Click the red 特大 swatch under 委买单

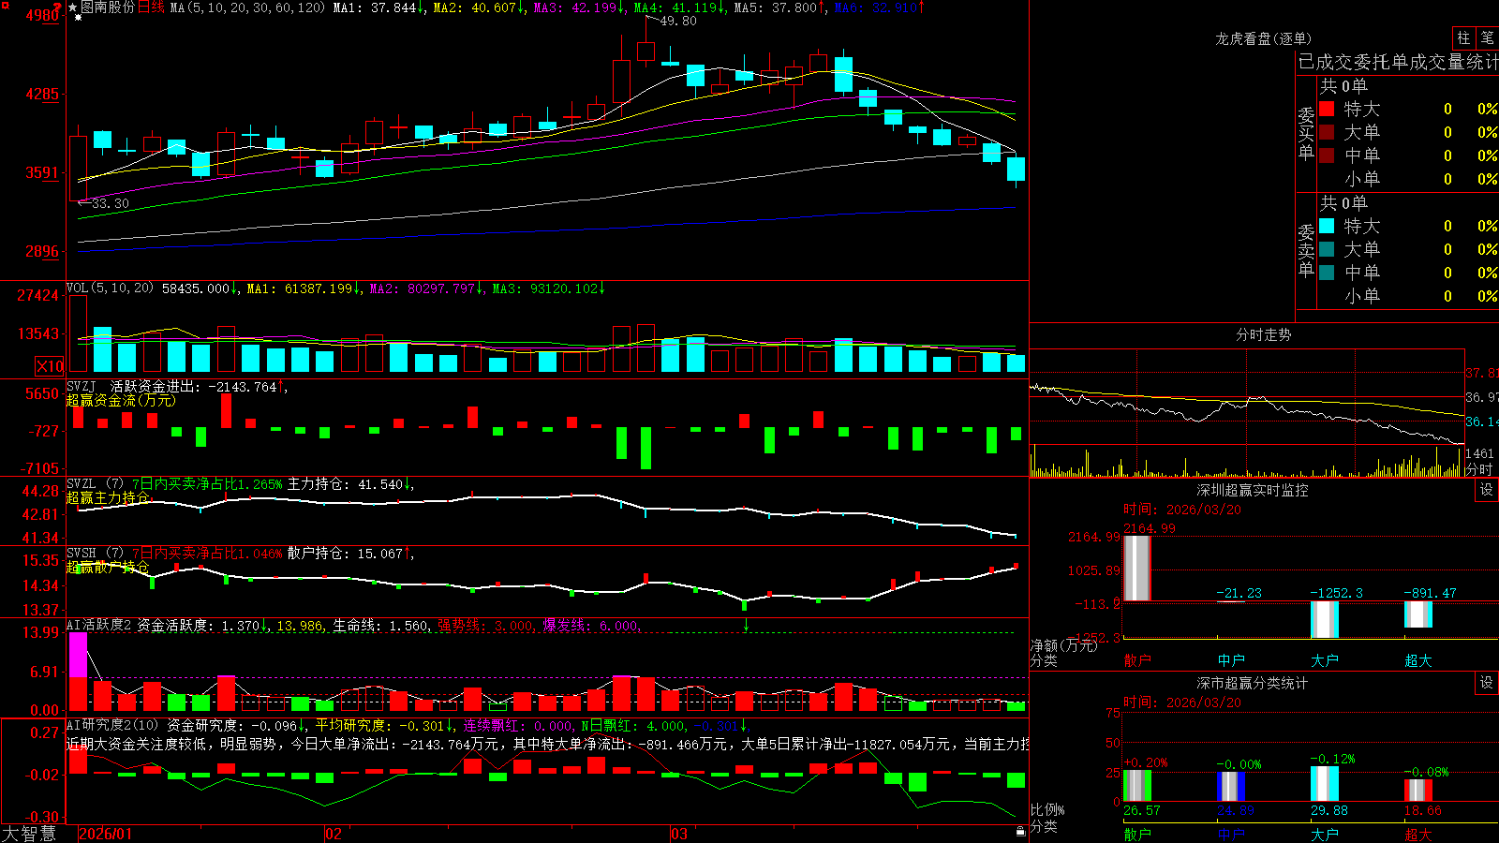point(1327,109)
